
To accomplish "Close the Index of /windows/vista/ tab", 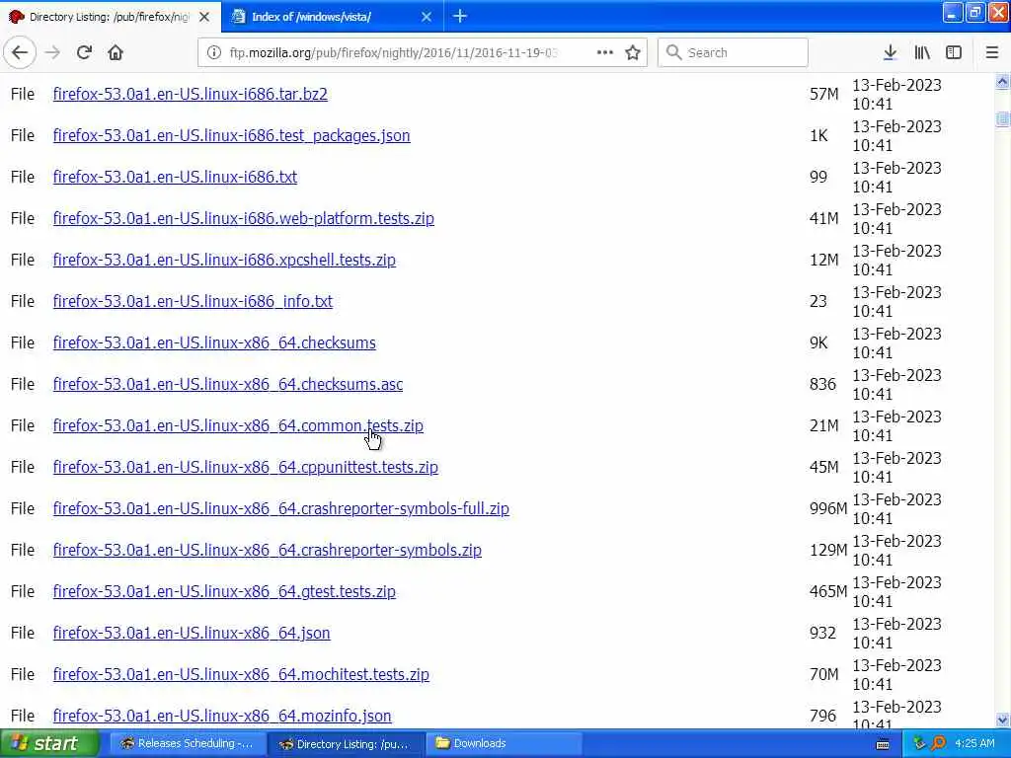I will pos(427,17).
